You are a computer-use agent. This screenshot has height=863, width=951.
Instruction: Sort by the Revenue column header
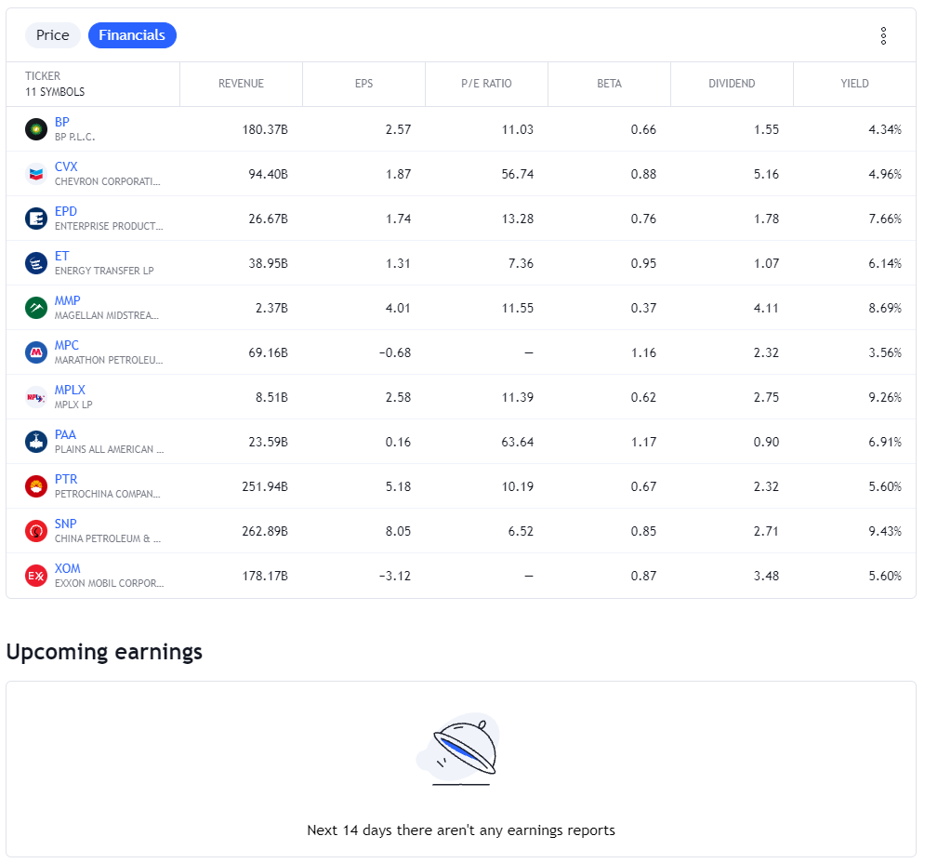coord(241,84)
